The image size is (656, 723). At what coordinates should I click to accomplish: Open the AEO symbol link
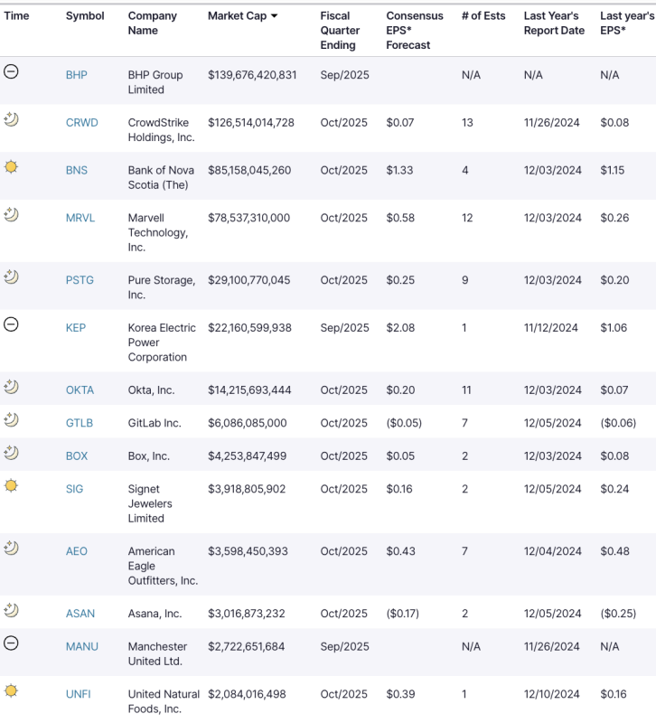77,551
